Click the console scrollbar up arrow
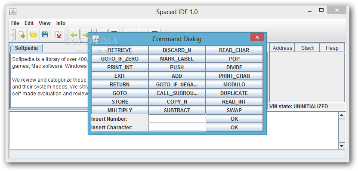 pos(342,116)
